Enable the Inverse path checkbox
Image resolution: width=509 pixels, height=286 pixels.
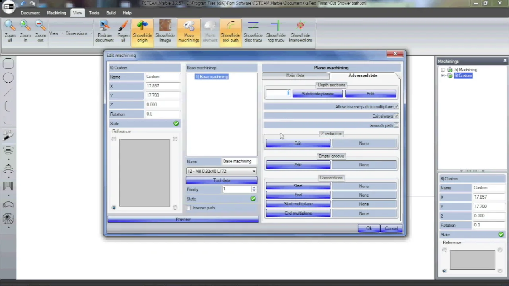pos(188,208)
